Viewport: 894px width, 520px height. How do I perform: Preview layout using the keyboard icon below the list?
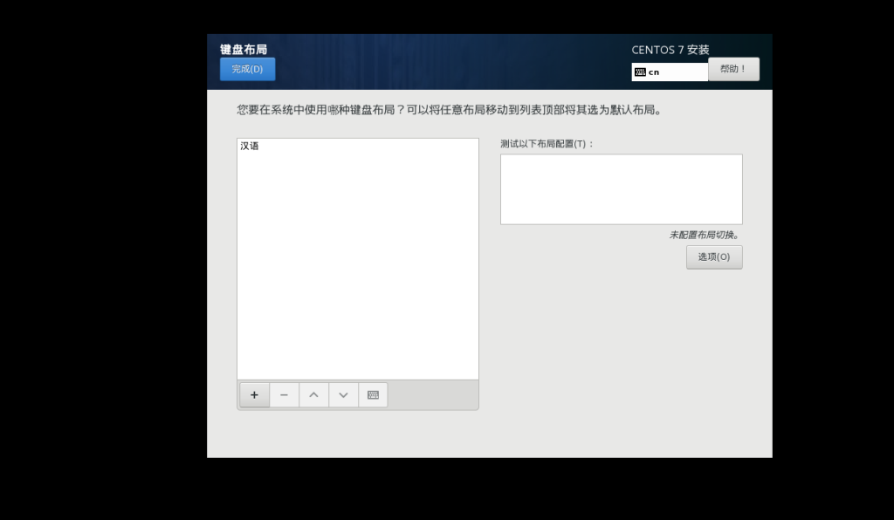[373, 395]
